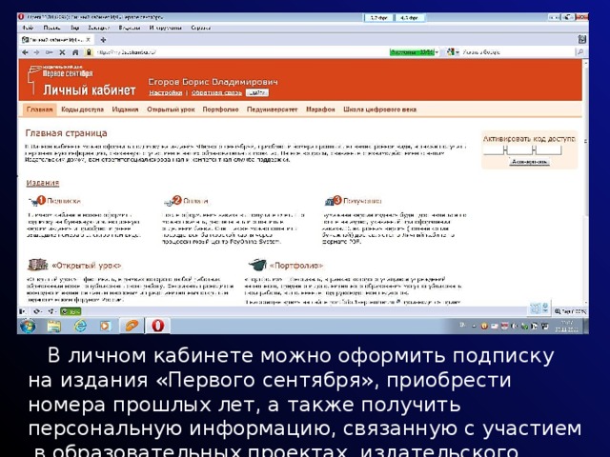Open the Настройки link
The image size is (610, 457).
pos(166,93)
